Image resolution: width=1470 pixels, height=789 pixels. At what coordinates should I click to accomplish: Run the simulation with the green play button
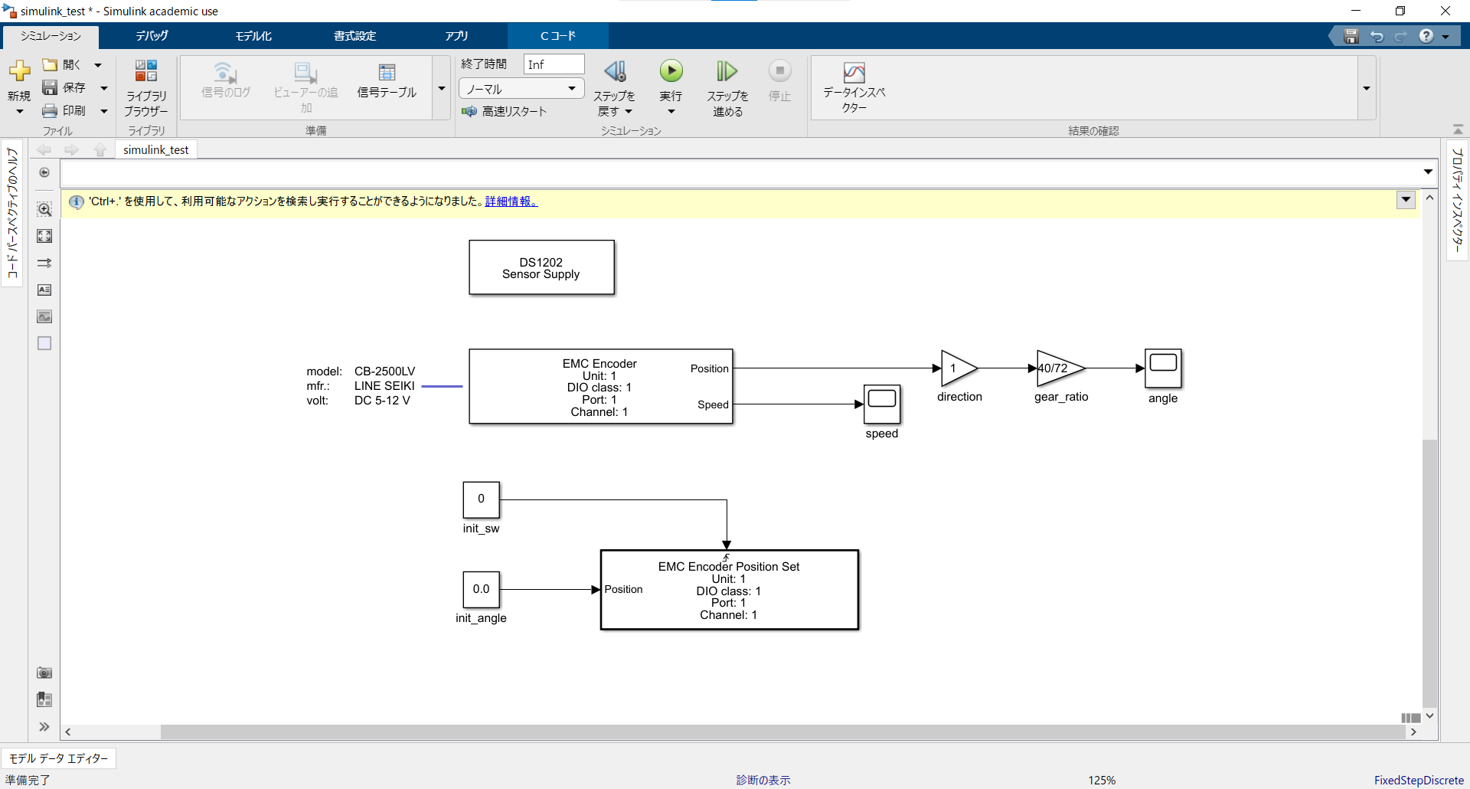pos(671,71)
